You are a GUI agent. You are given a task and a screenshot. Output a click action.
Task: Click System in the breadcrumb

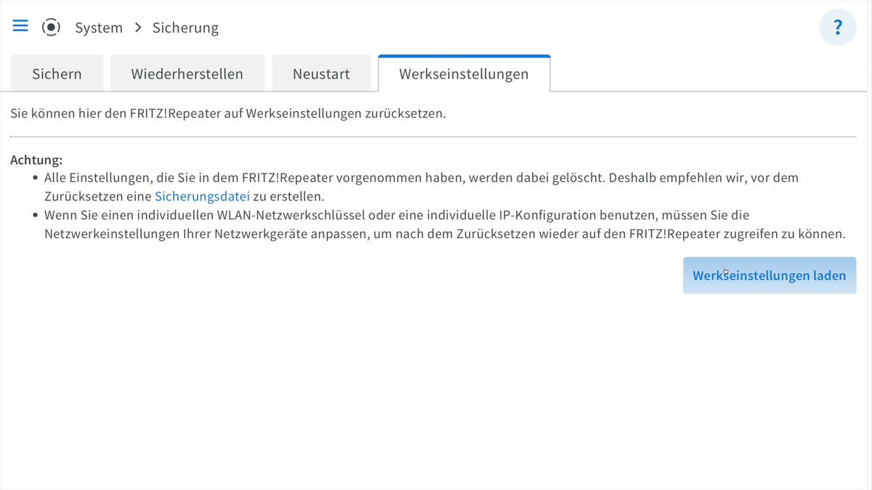[x=99, y=28]
